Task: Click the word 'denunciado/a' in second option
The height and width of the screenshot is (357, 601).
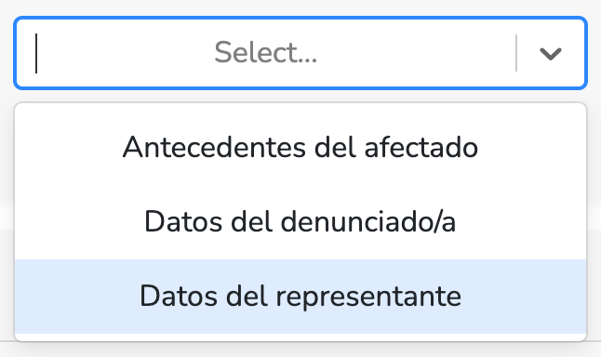Action: tap(368, 222)
